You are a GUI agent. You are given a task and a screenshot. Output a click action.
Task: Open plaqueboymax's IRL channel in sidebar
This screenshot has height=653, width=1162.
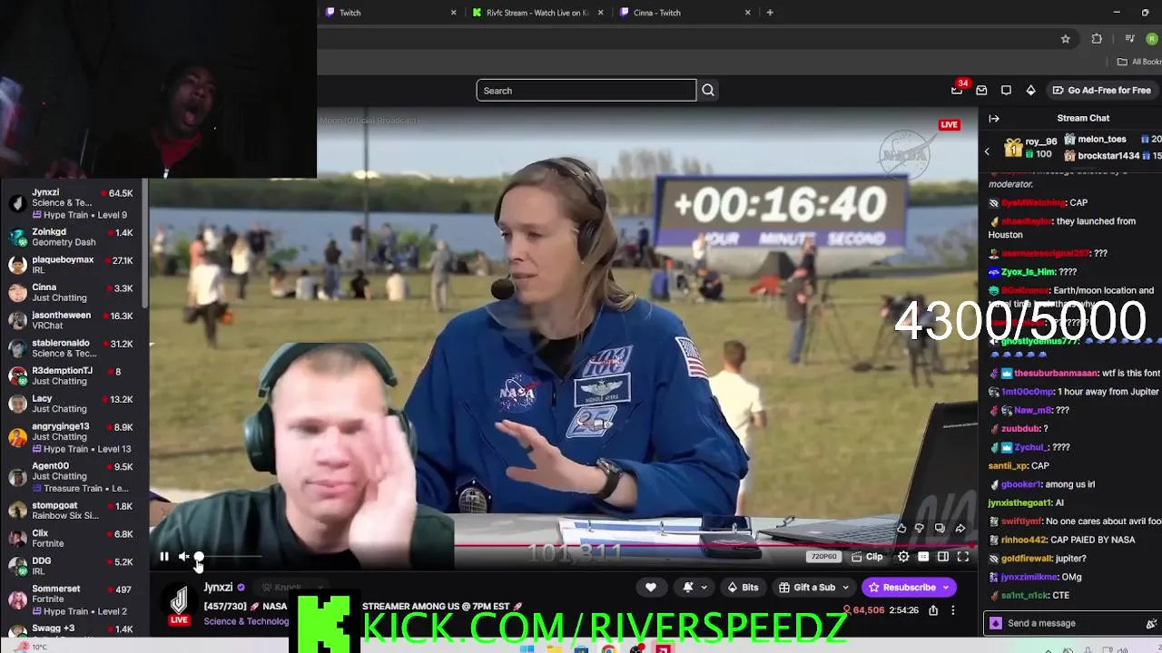click(74, 265)
